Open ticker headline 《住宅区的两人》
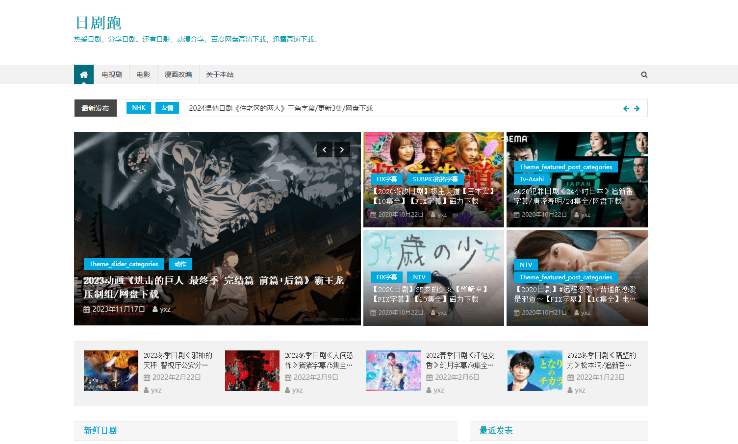The image size is (738, 444). coord(281,108)
